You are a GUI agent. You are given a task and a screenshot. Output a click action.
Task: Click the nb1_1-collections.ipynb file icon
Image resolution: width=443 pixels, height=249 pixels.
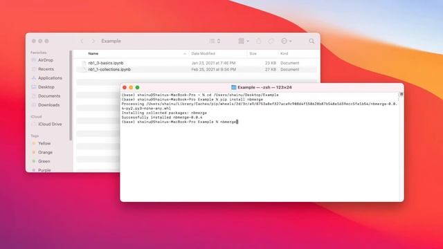pos(84,69)
